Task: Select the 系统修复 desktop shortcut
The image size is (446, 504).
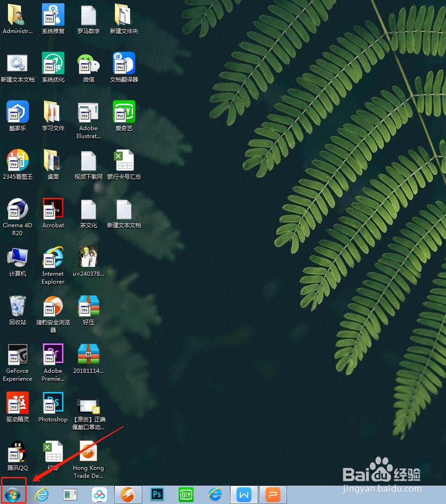Action: [53, 19]
